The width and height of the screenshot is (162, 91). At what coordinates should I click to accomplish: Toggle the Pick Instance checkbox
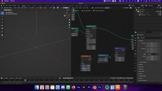coord(87,35)
